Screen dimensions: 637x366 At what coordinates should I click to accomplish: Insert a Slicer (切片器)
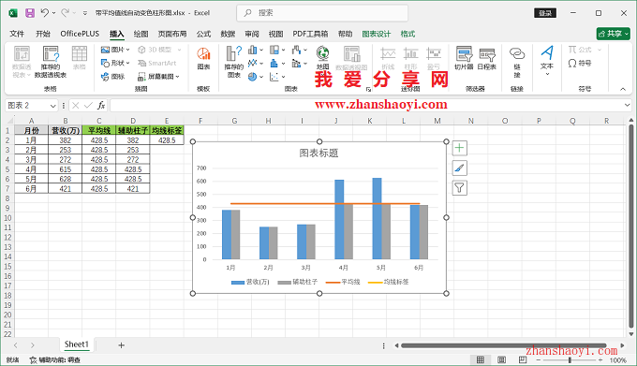pyautogui.click(x=464, y=58)
